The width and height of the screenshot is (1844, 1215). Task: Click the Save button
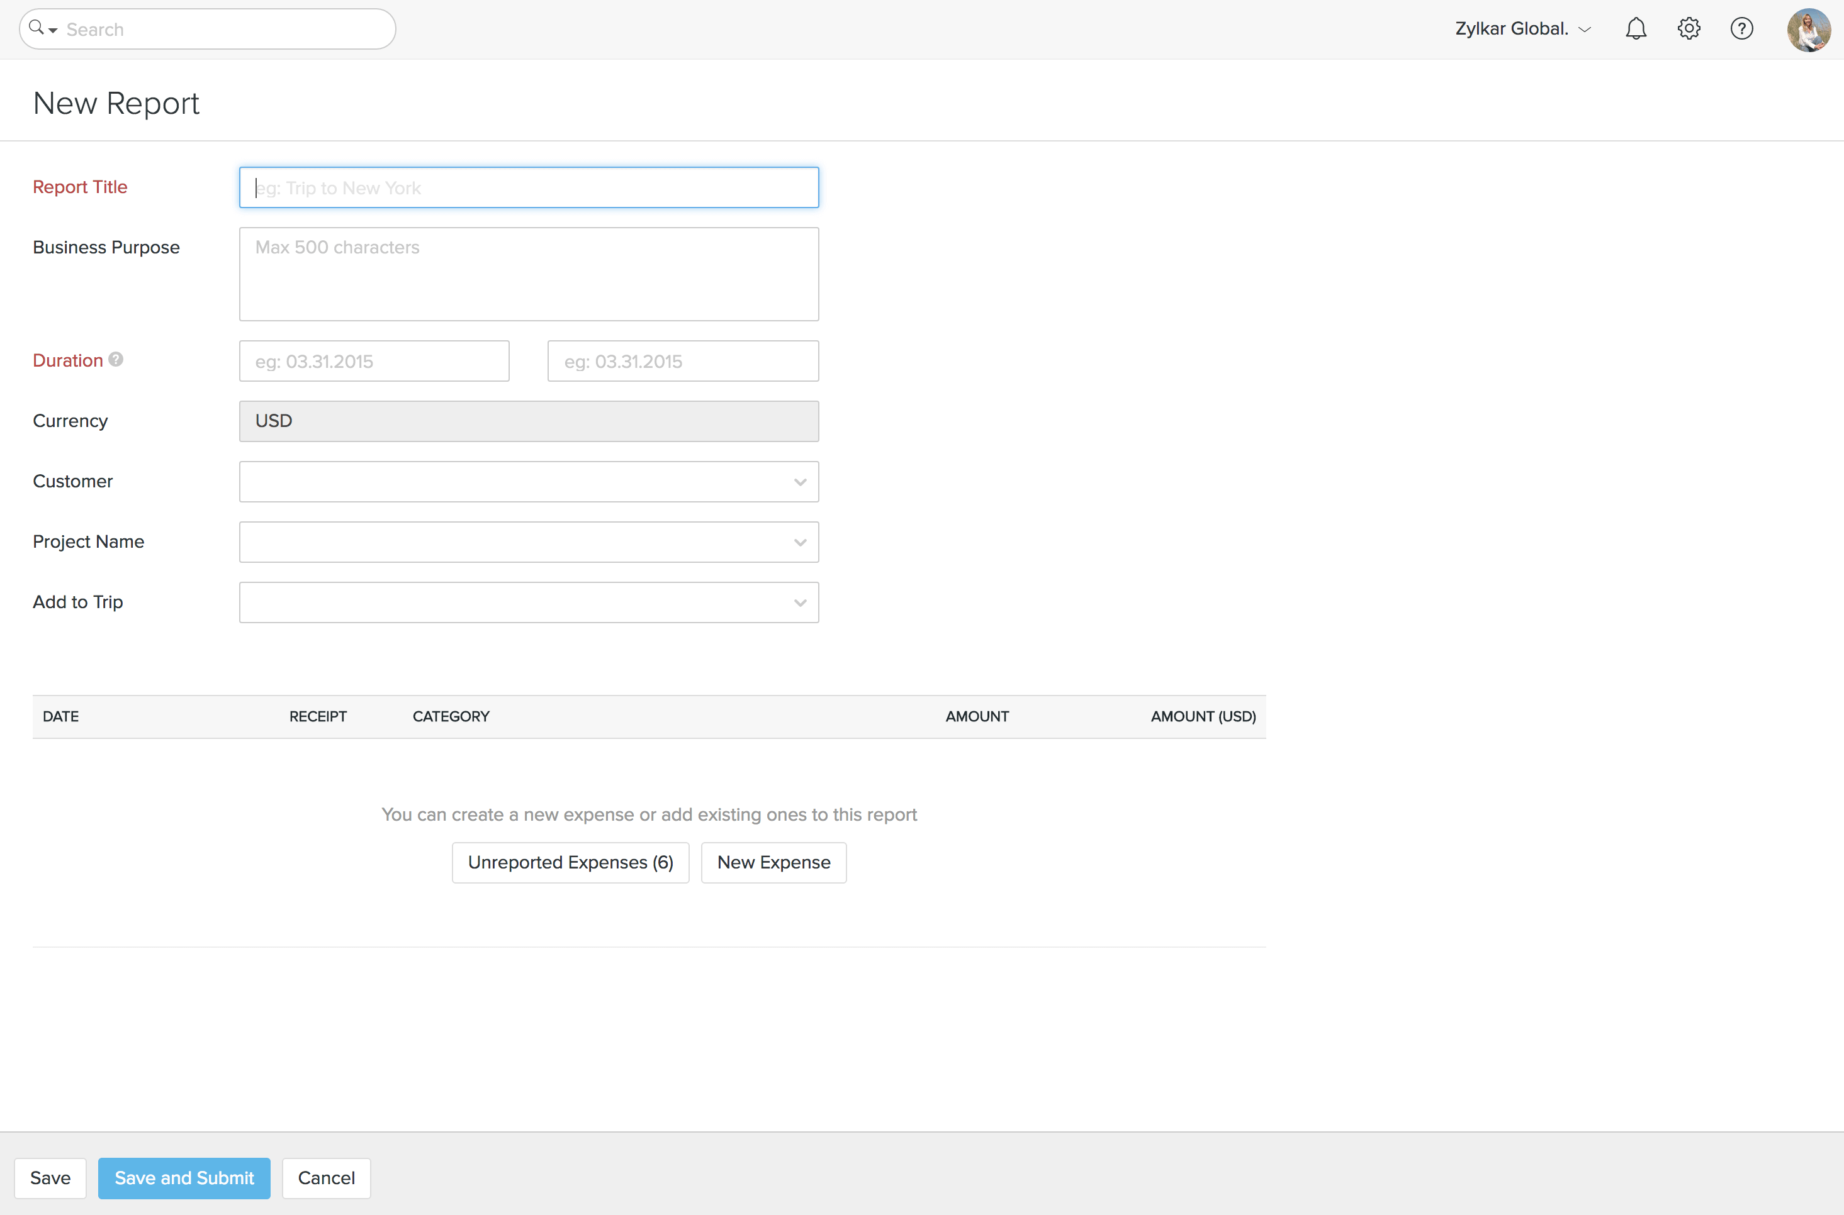pyautogui.click(x=50, y=1178)
